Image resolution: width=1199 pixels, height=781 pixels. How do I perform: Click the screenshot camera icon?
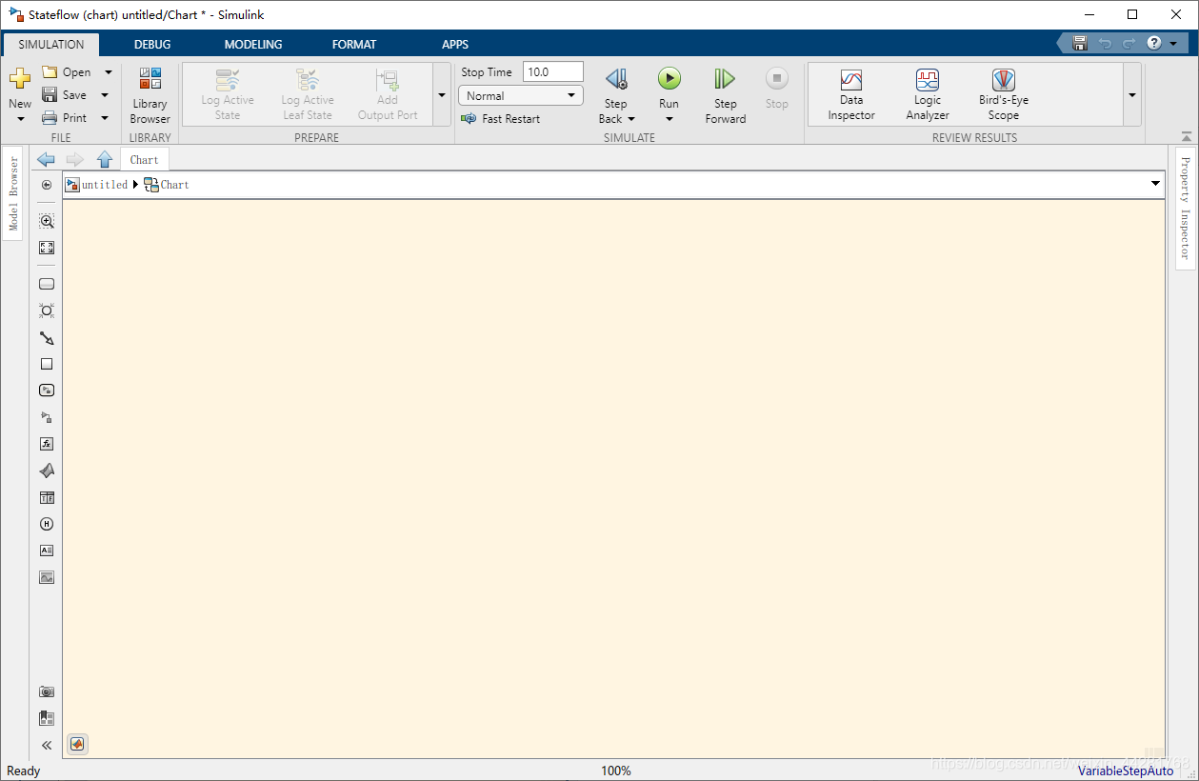pos(47,691)
